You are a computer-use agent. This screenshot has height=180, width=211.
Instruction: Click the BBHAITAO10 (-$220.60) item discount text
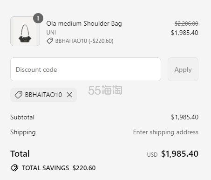84,41
